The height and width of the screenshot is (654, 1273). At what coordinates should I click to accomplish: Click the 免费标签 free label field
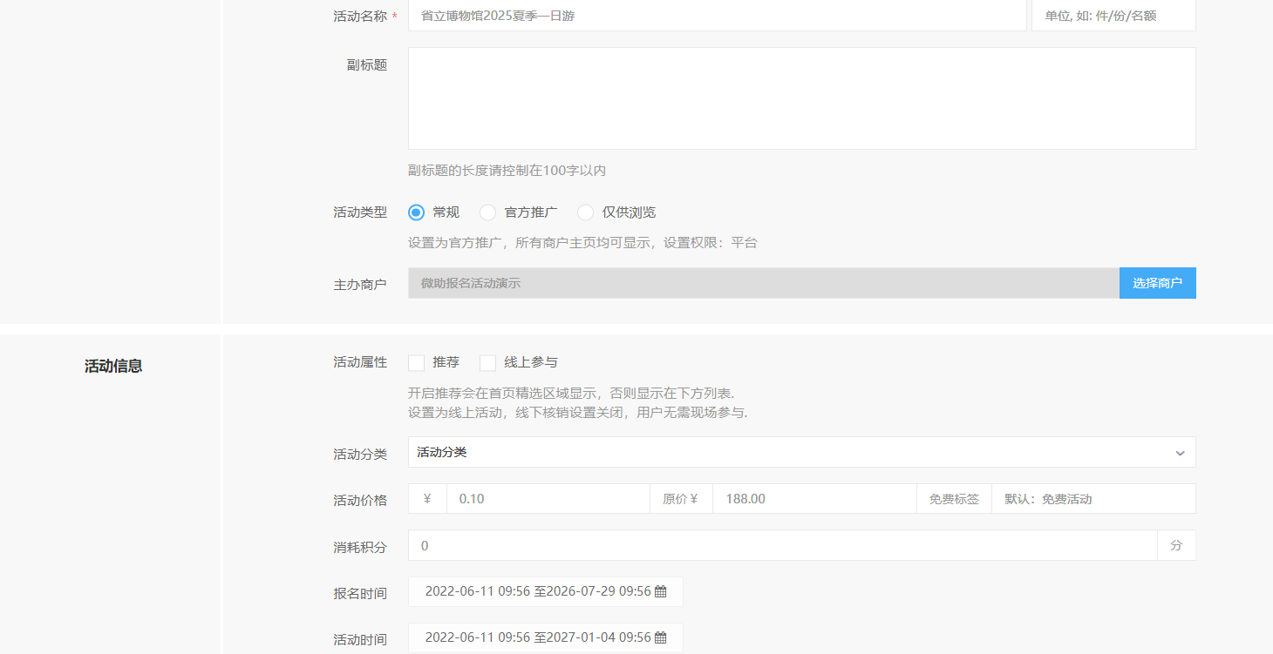click(x=953, y=498)
